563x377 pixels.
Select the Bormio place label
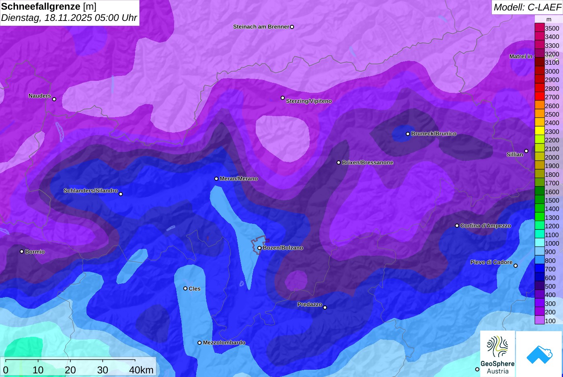(x=35, y=252)
